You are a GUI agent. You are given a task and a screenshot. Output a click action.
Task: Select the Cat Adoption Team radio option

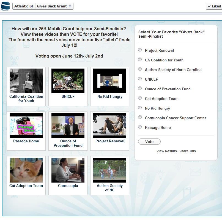pyautogui.click(x=140, y=98)
